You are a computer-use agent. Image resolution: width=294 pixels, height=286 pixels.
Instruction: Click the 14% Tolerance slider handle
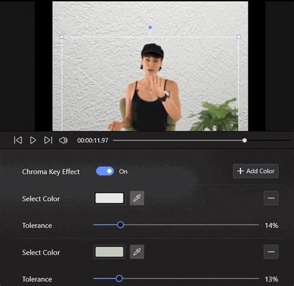120,225
